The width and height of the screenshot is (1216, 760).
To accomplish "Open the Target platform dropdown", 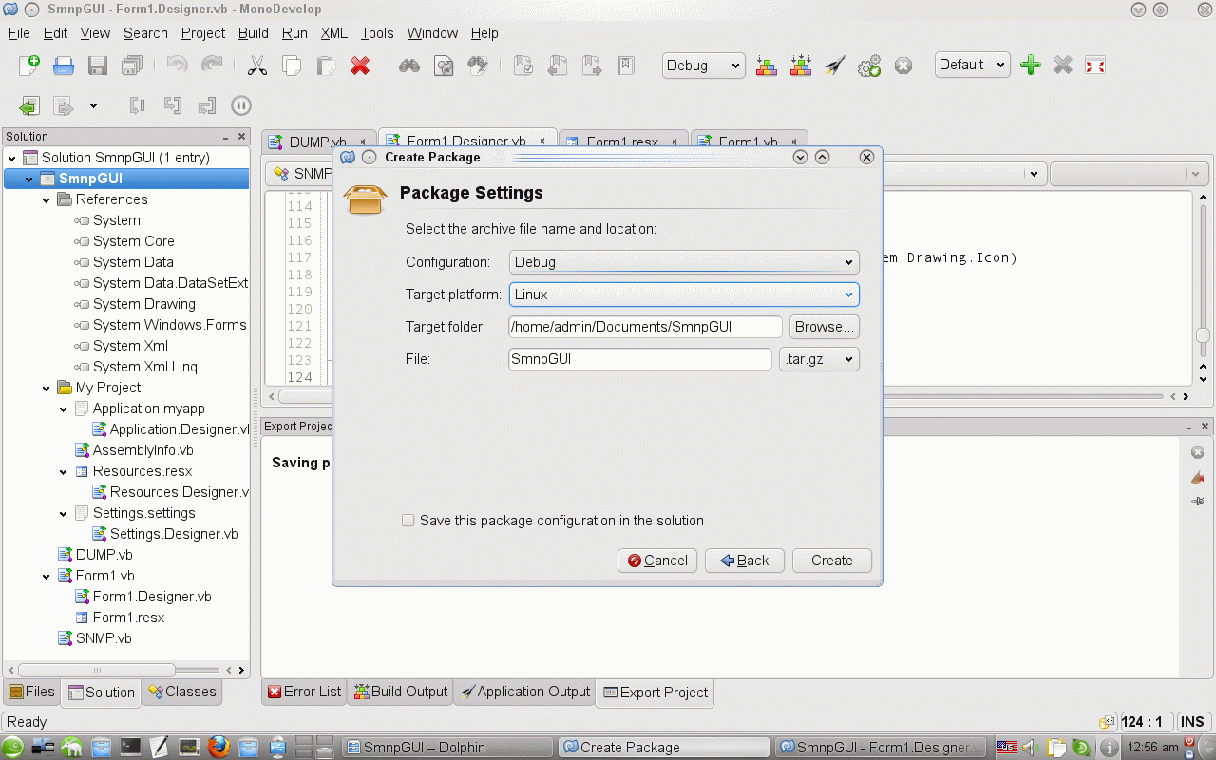I will tap(684, 294).
